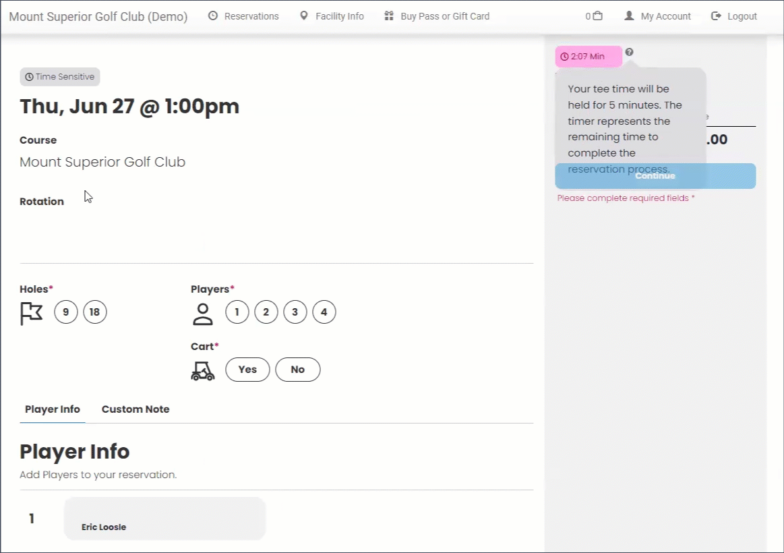Click the Eric Loosle player card
This screenshot has width=784, height=553.
click(x=165, y=519)
